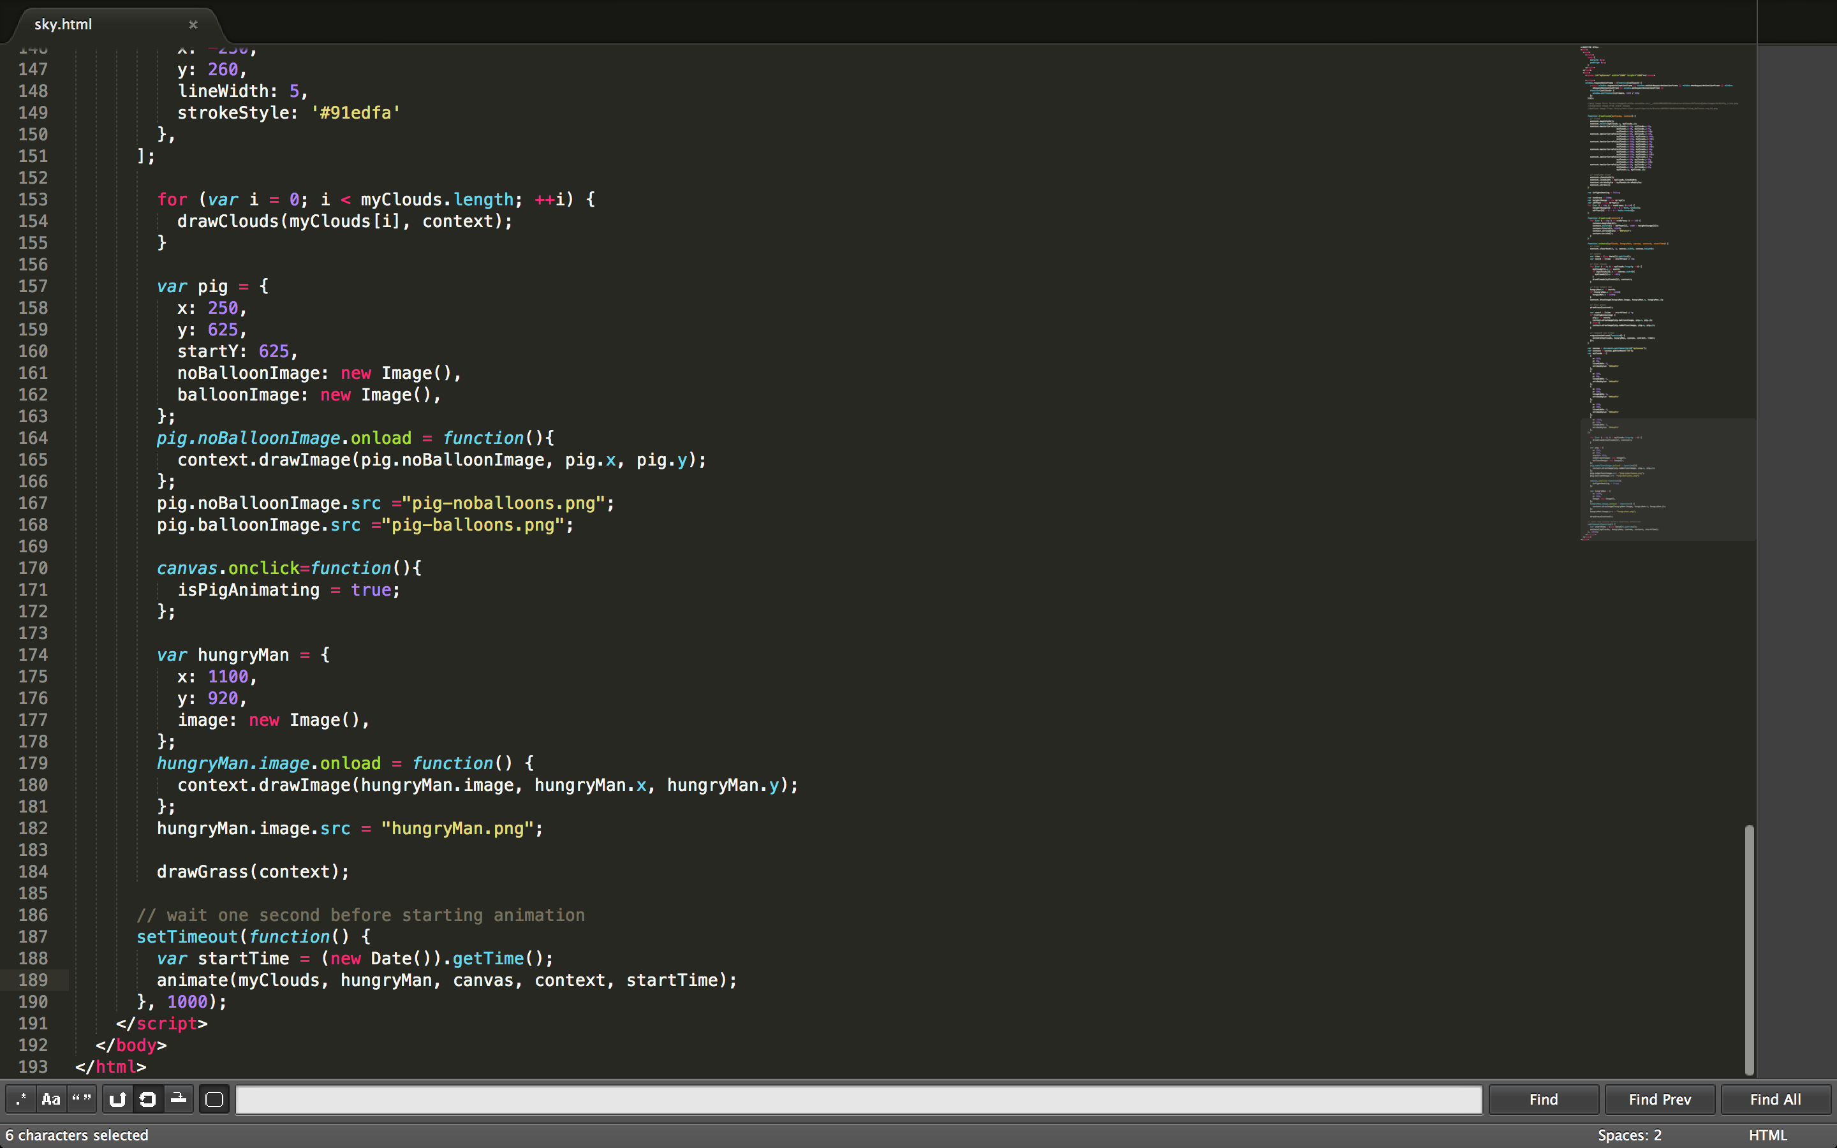Click the Find All button
Screen dimensions: 1837x1148
(x=1776, y=1099)
